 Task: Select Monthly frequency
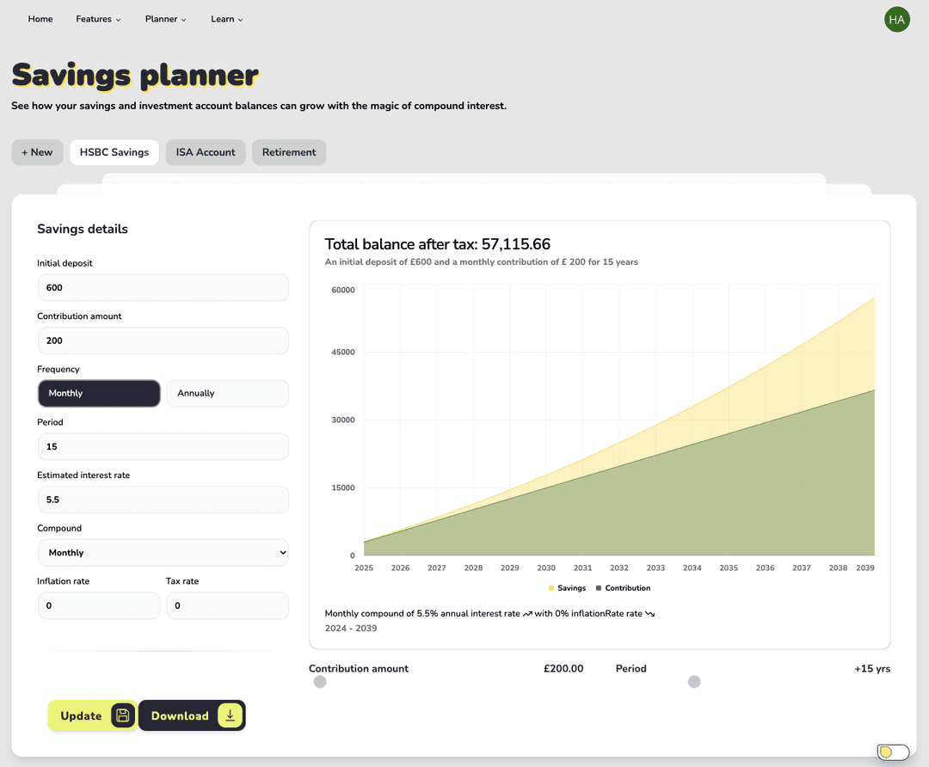[98, 393]
